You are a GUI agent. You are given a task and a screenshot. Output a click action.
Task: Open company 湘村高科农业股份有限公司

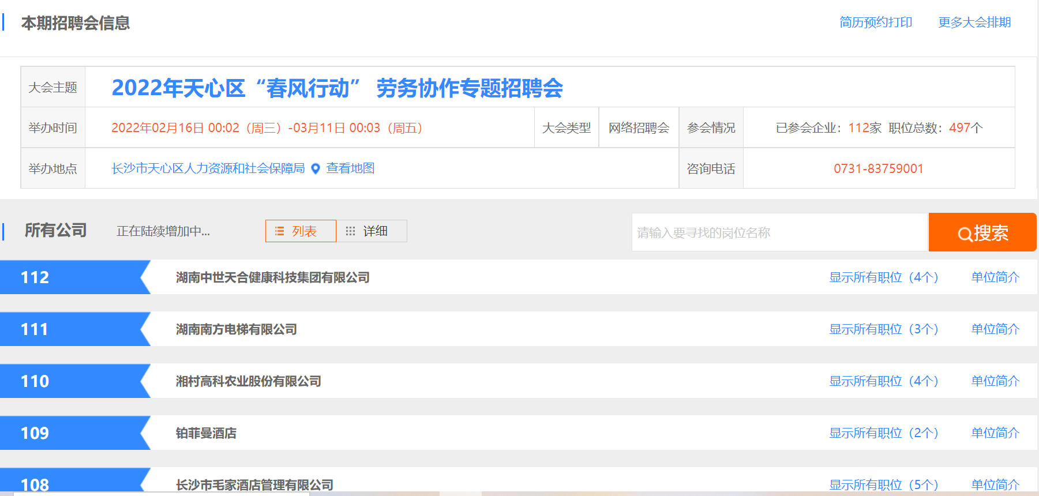pos(248,381)
